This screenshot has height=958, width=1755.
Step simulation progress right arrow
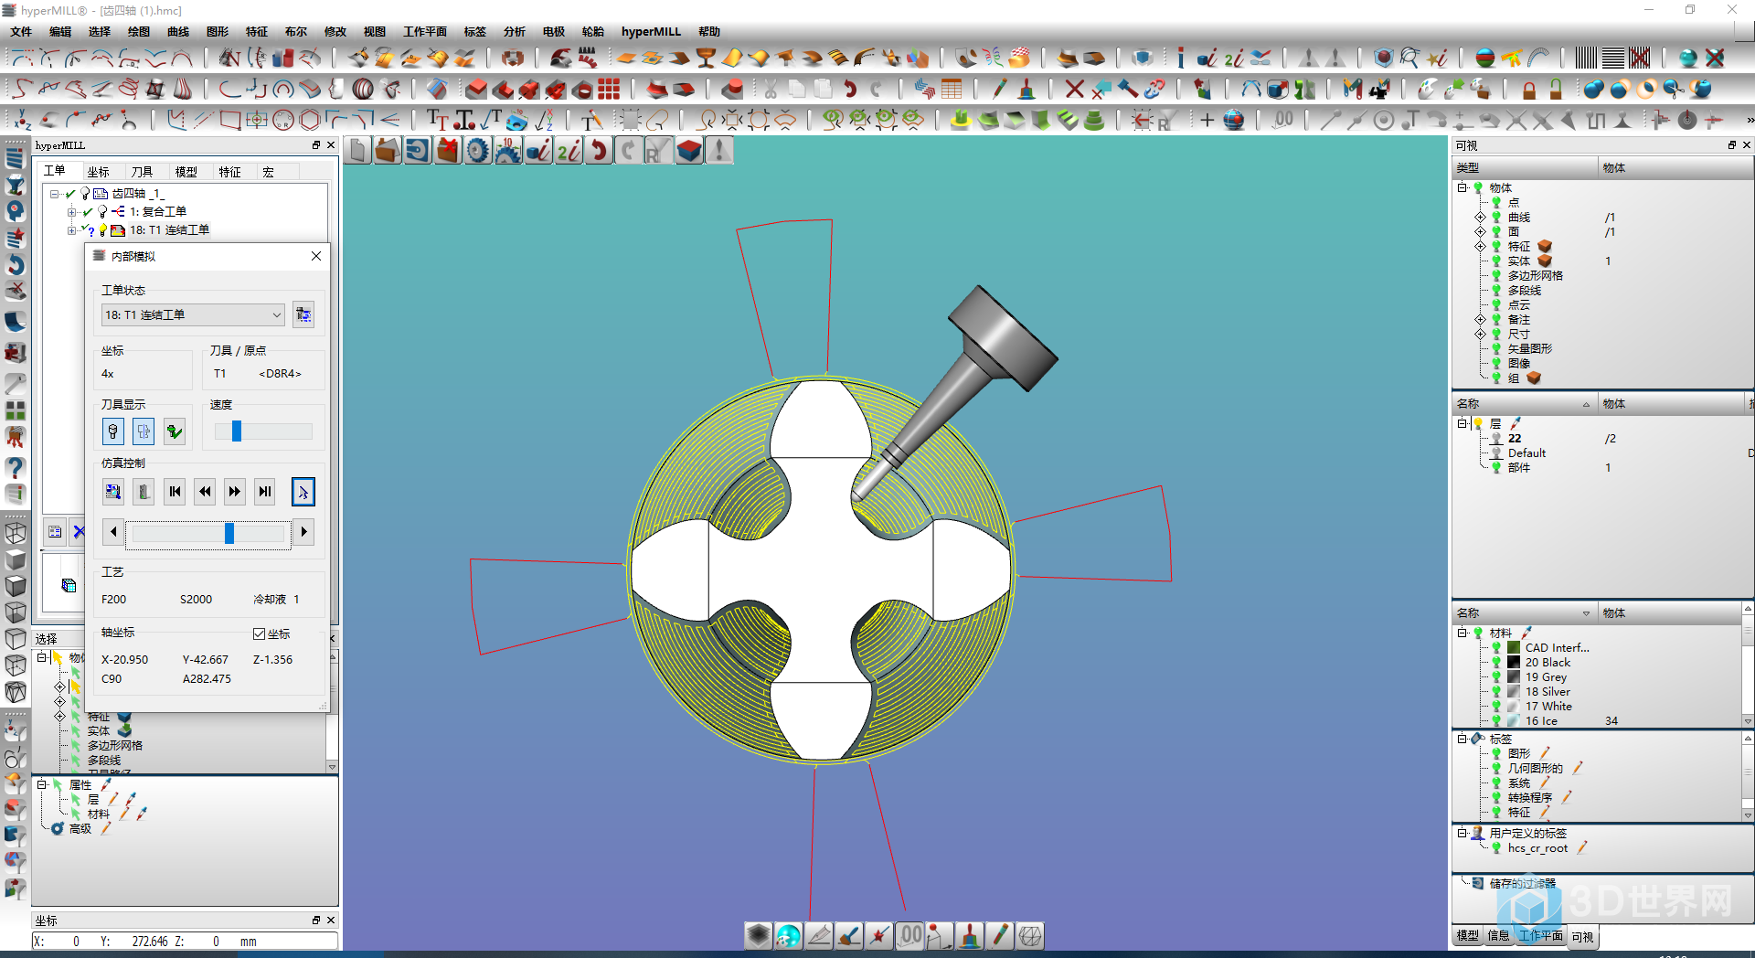(303, 532)
